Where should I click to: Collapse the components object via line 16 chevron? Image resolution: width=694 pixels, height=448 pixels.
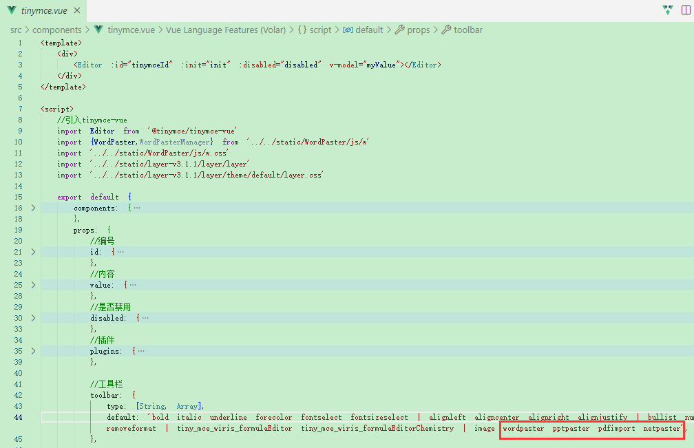point(32,207)
